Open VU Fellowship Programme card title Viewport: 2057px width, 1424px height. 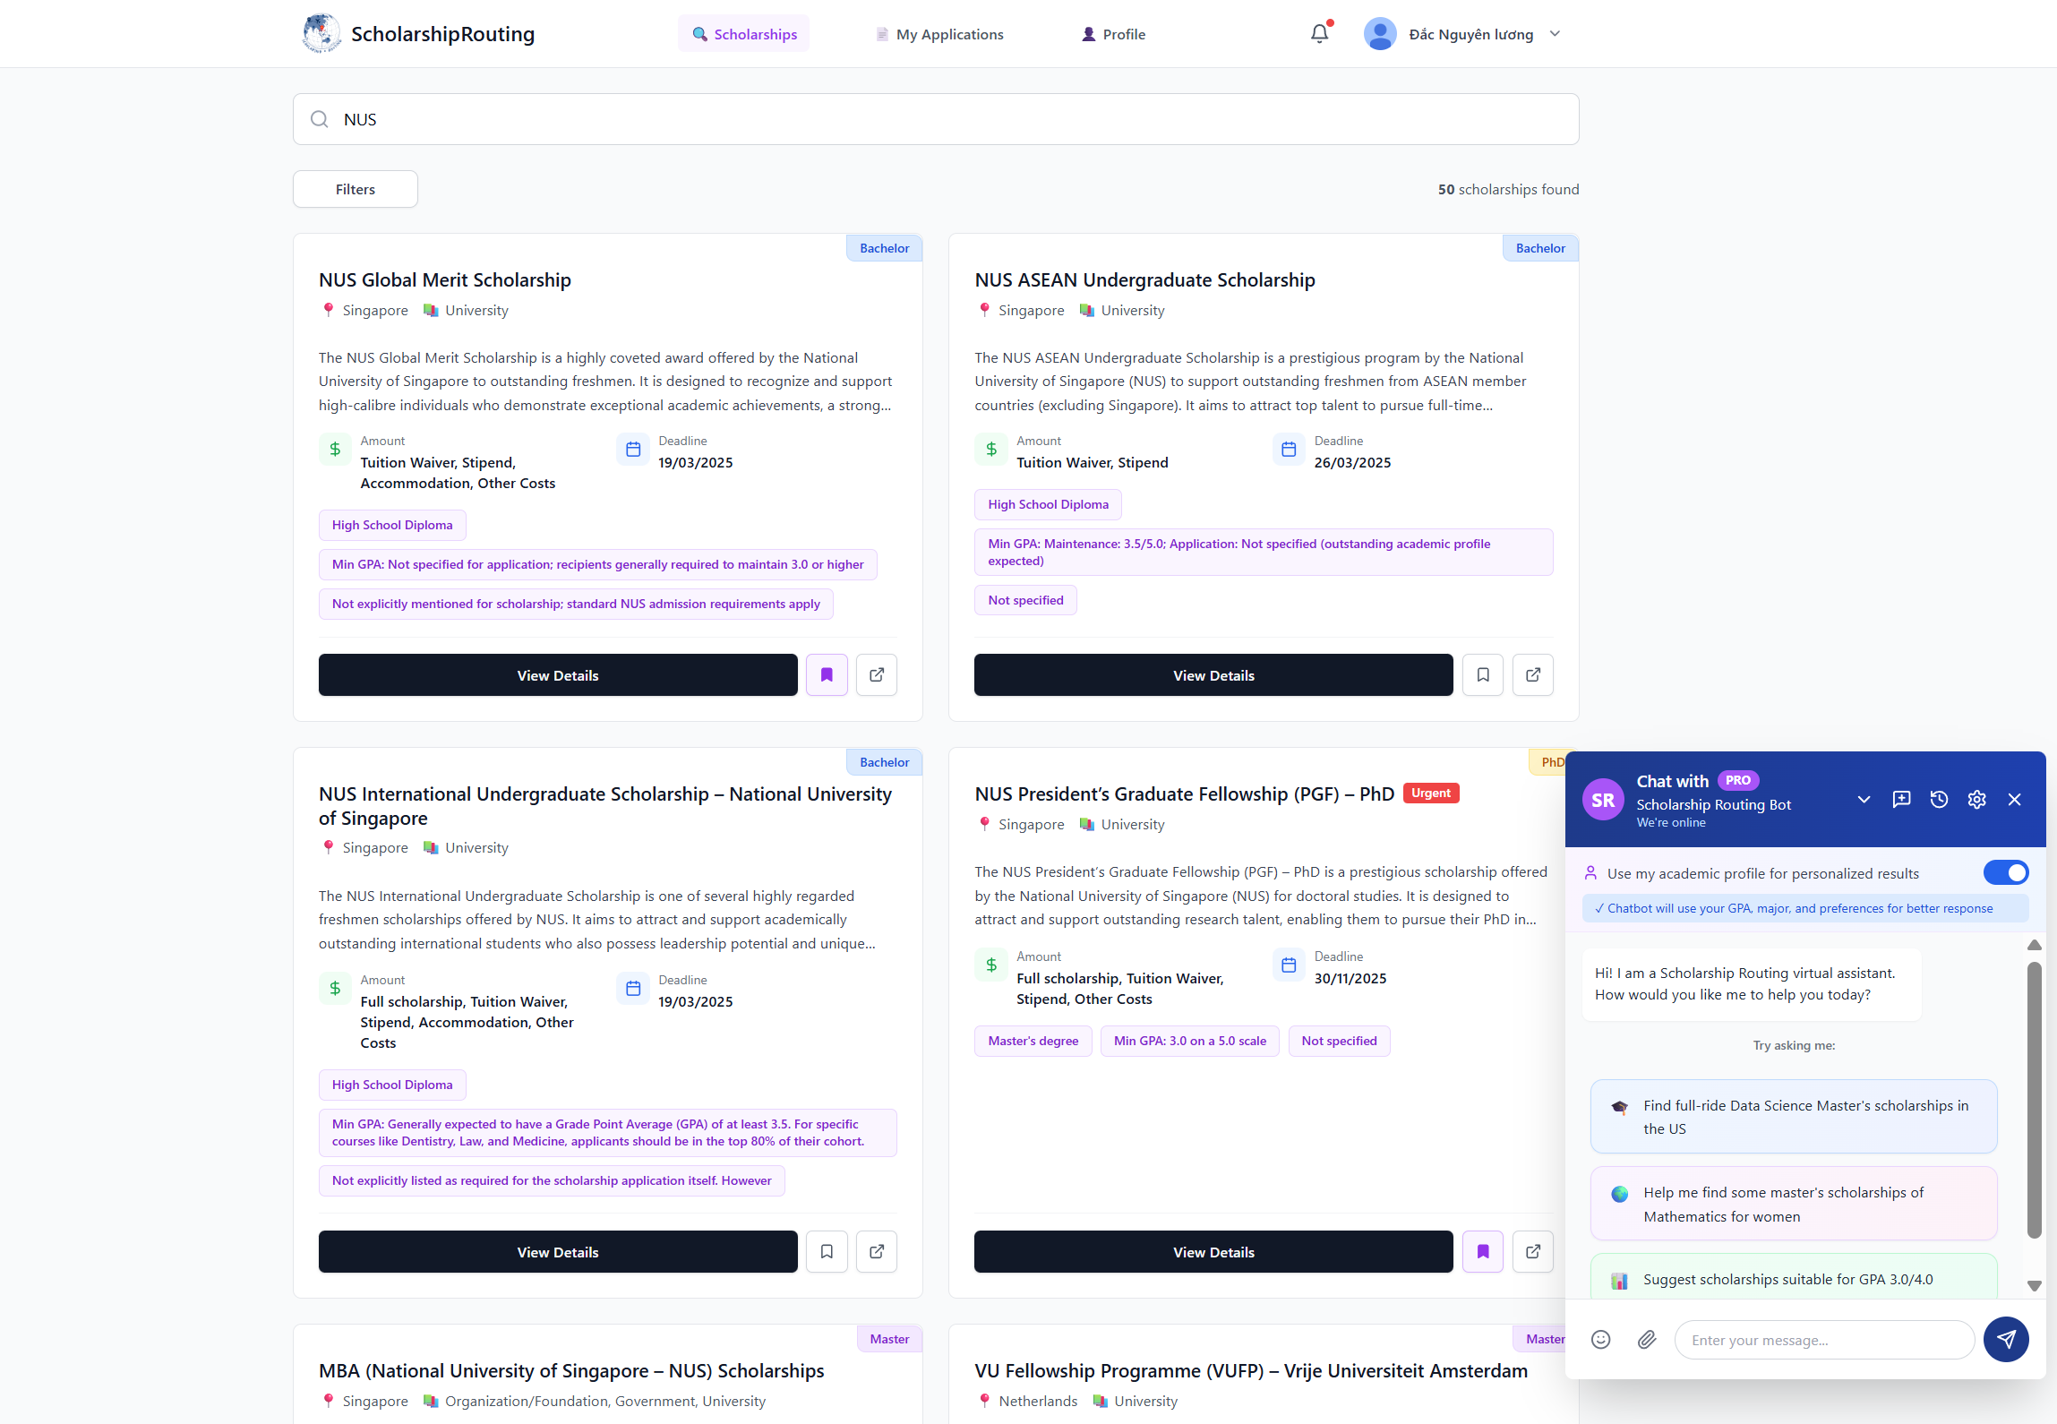[1251, 1371]
